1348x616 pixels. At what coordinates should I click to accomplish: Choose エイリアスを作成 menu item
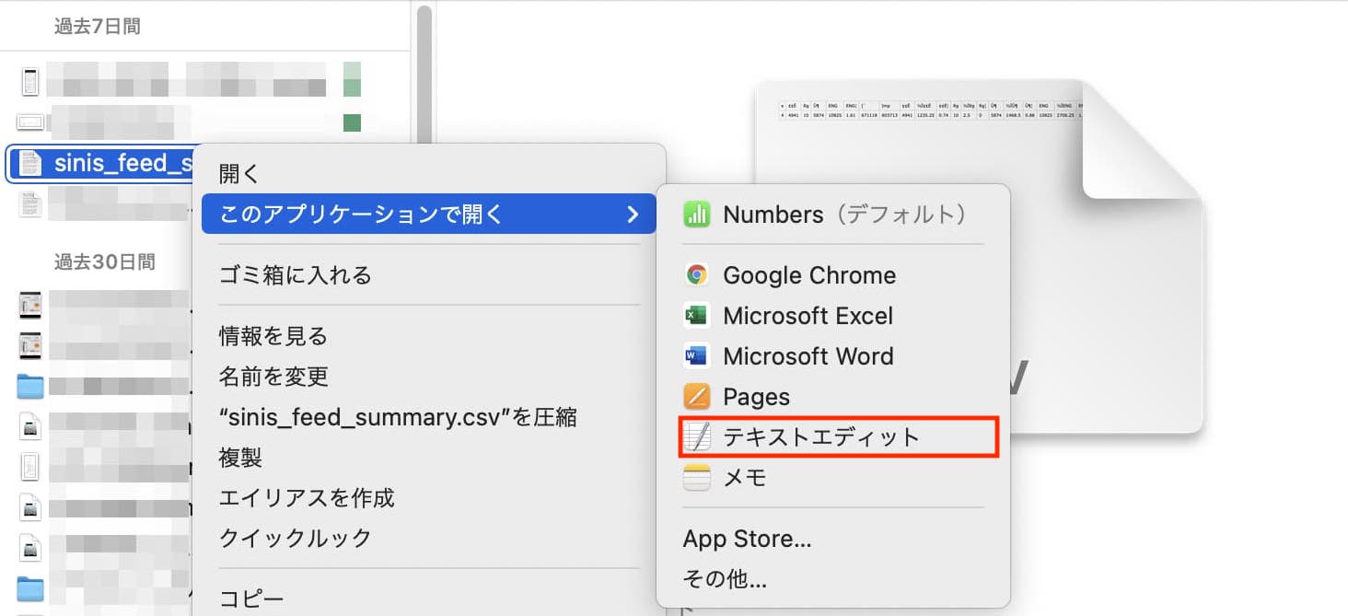pos(306,498)
